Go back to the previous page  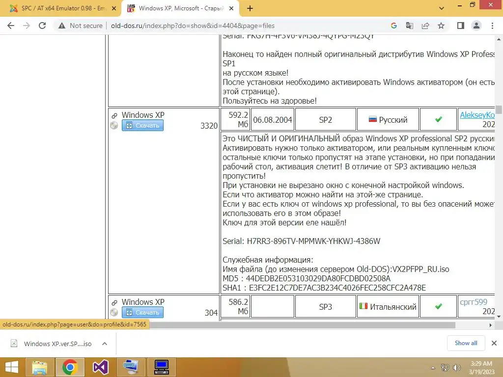11,26
